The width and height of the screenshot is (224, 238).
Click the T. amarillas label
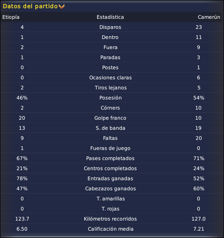point(111,199)
